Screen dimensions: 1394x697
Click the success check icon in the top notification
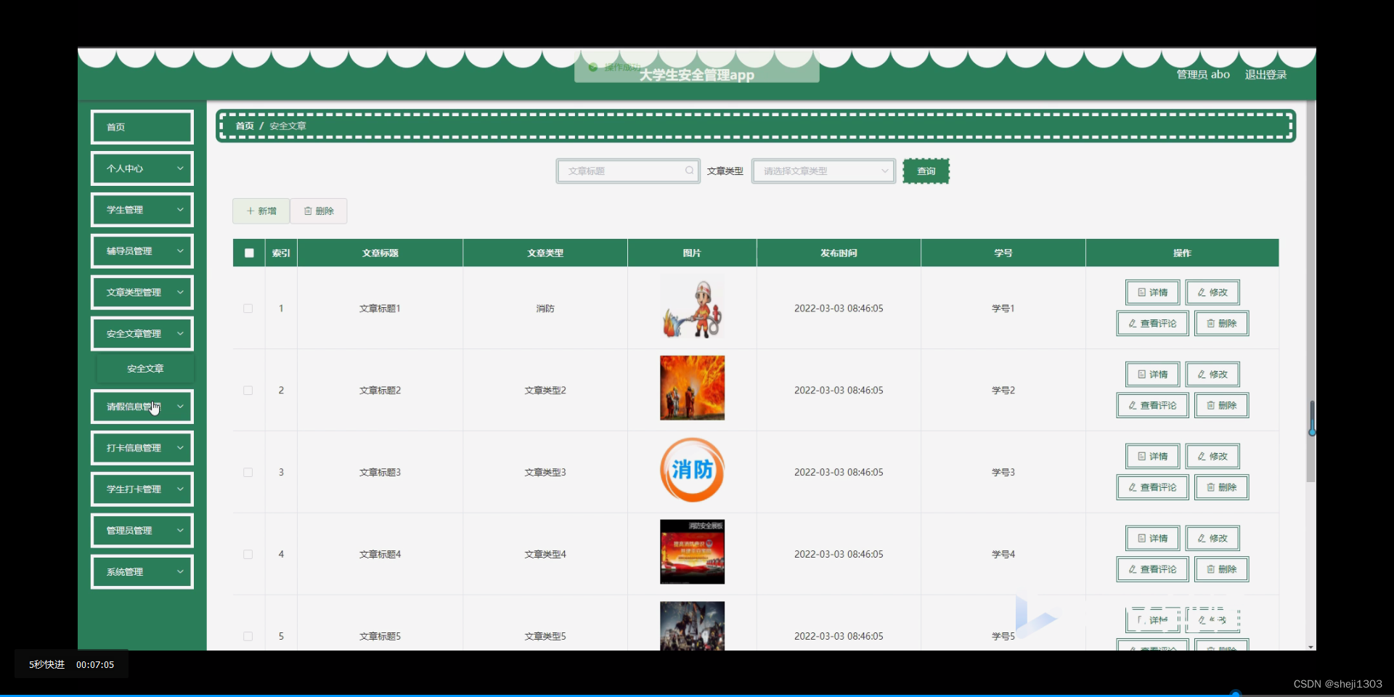pyautogui.click(x=594, y=67)
